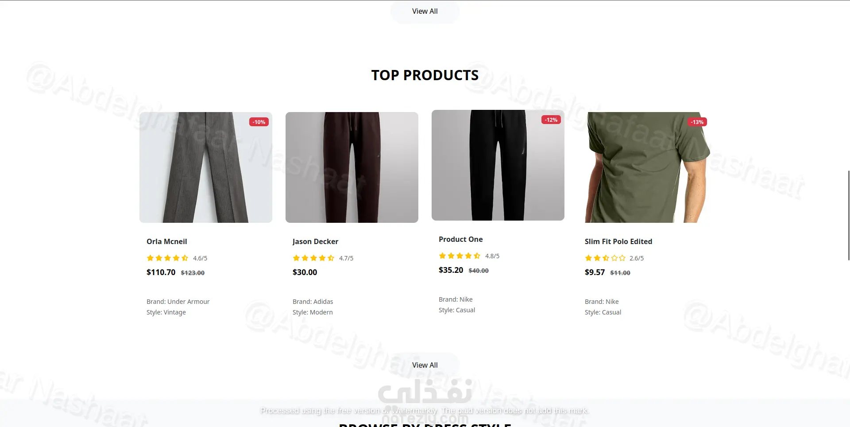Click the star rating icons for Jason Decker
The width and height of the screenshot is (850, 427).
point(313,258)
